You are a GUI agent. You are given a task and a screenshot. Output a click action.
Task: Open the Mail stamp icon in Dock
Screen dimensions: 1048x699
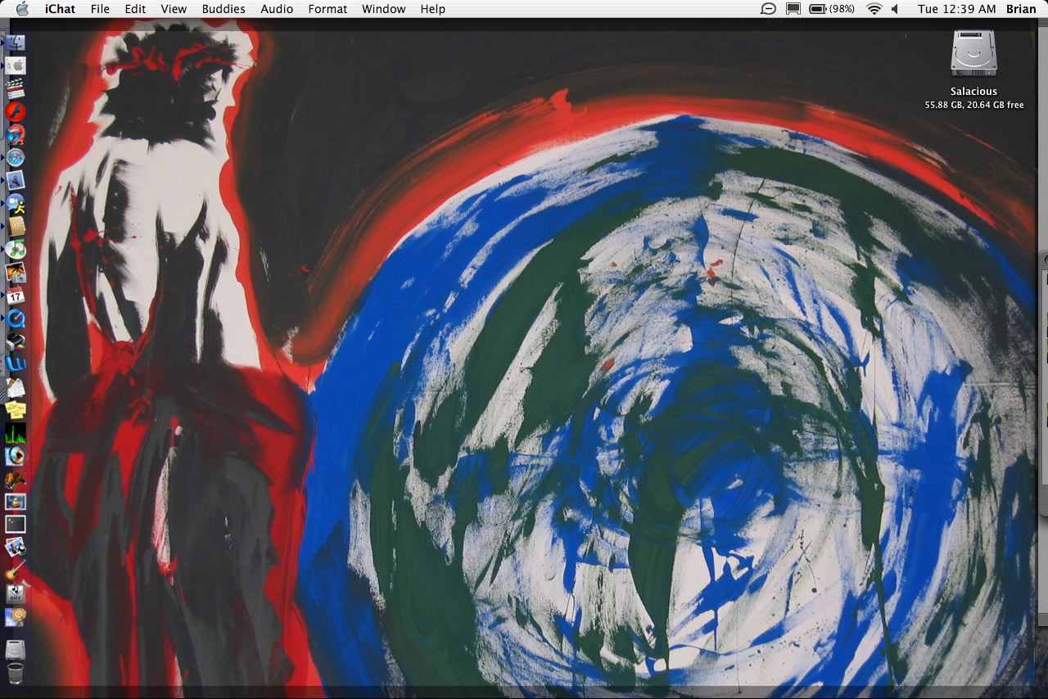(16, 180)
